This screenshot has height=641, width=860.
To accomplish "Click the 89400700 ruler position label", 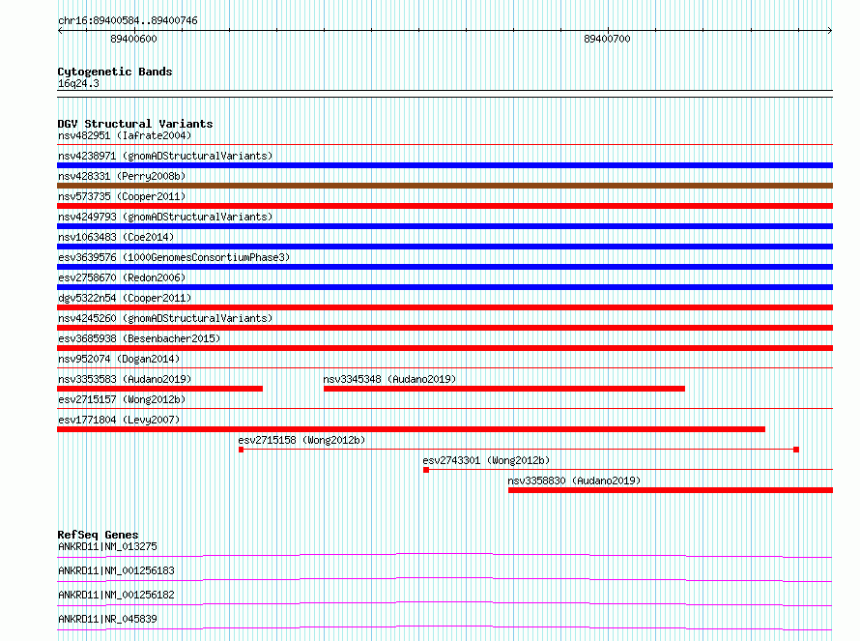I will click(x=607, y=39).
